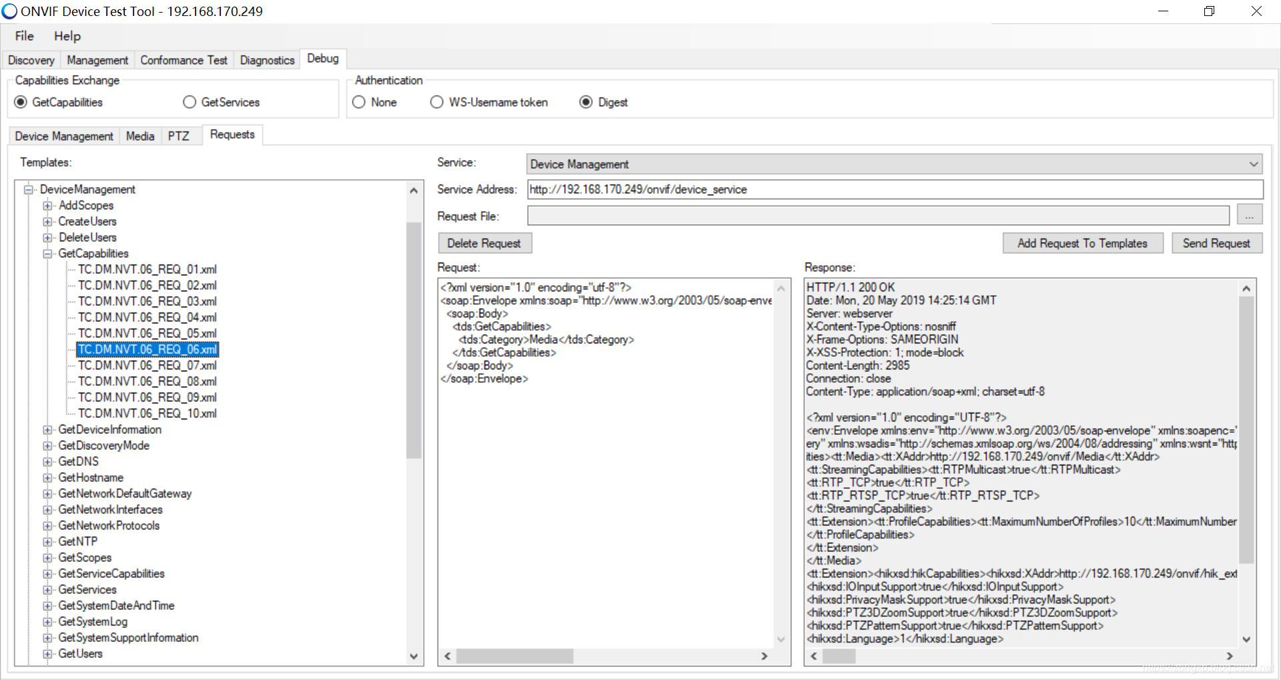Expand the GetDeviceInformation node

47,429
